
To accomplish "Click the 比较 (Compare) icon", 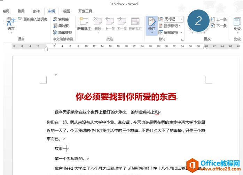I will [x=237, y=24].
